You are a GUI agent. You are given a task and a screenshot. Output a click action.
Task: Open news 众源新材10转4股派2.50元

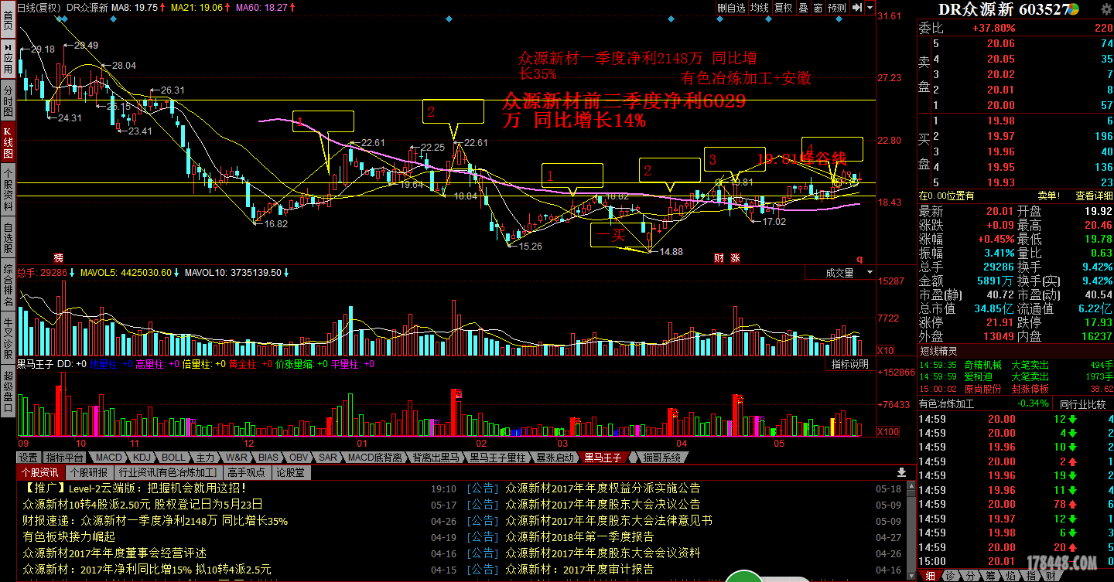click(142, 504)
